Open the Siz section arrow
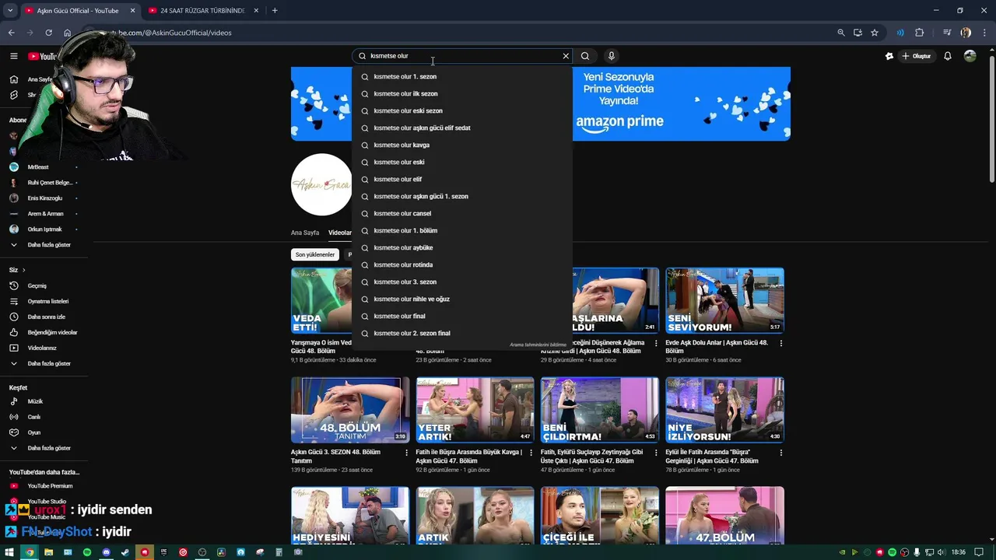Image resolution: width=996 pixels, height=560 pixels. (x=23, y=270)
